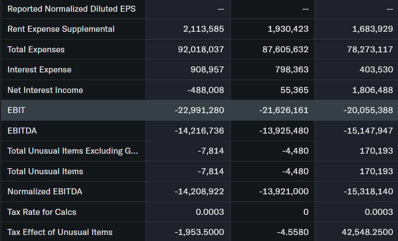Select the Tax Rate value of 0
The image size is (398, 241).
[x=306, y=212]
